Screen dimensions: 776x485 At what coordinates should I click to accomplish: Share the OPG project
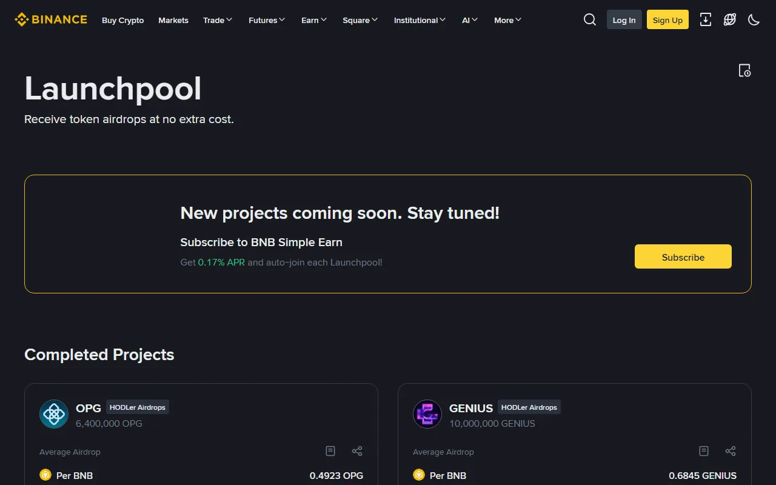tap(357, 451)
